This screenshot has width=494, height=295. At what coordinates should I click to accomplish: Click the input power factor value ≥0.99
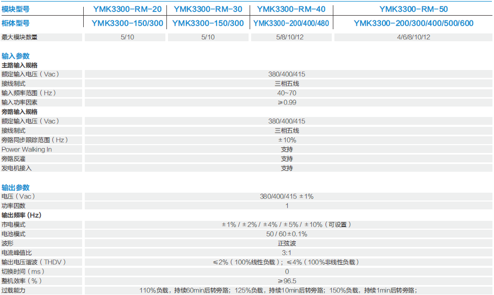click(287, 102)
